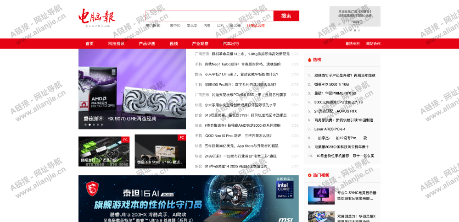Click the 了解详情 button in the subscription banner
This screenshot has width=459, height=222.
355,22
